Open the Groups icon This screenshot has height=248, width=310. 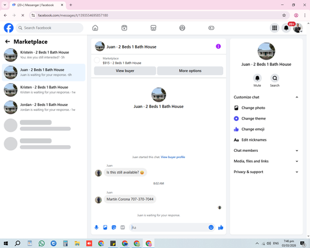pos(182,28)
